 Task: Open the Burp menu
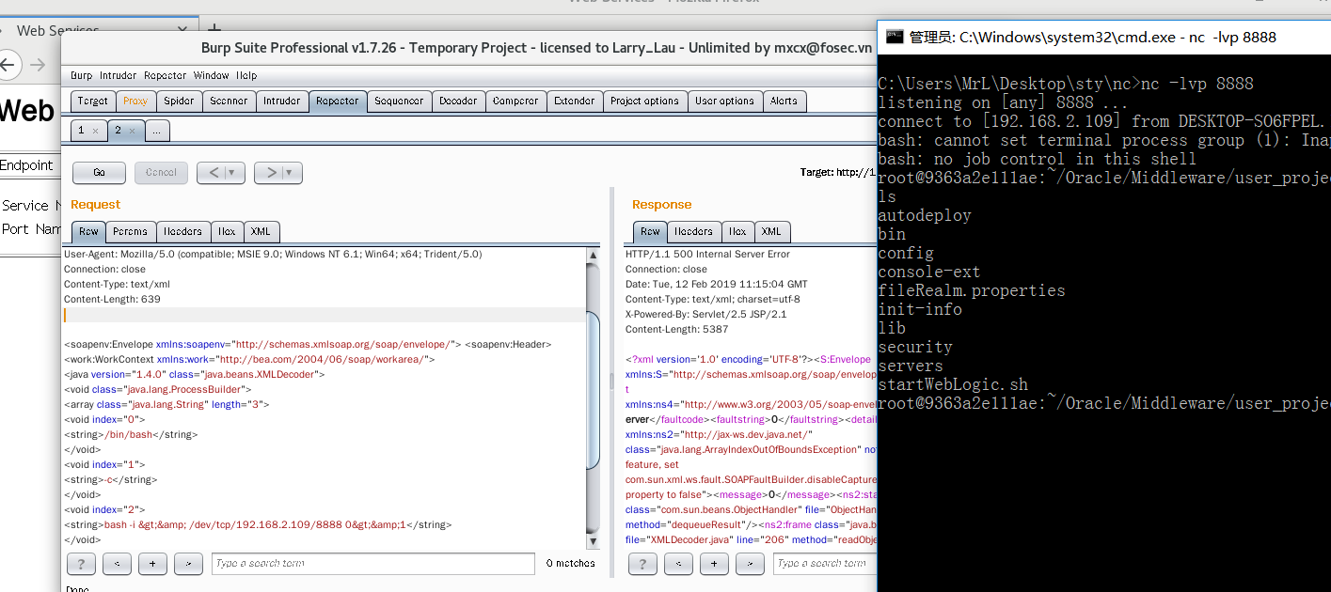82,75
